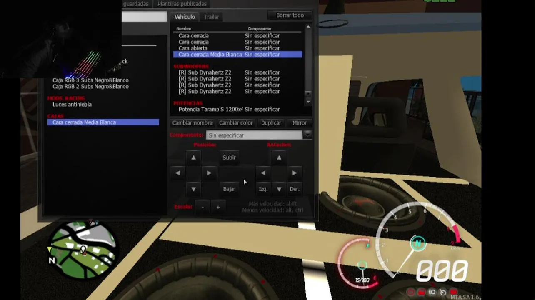Switch to the Trailer tab
The height and width of the screenshot is (300, 535).
click(x=211, y=17)
